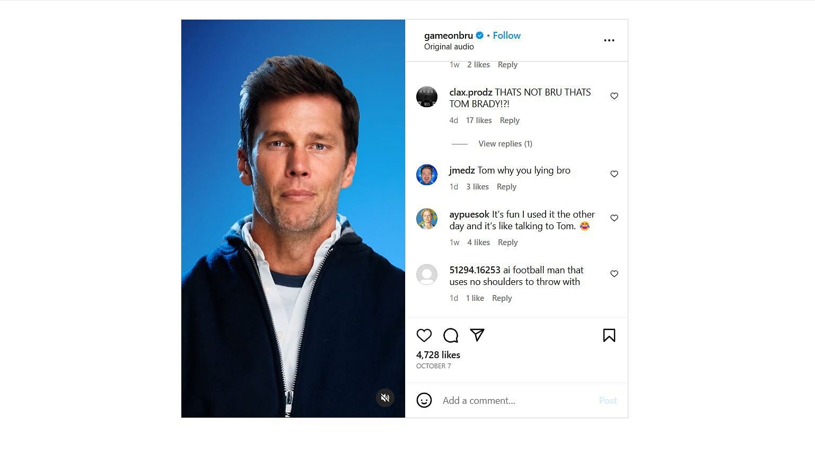Viewport: 815px width, 450px height.
Task: Save post with bookmark icon
Action: 609,335
